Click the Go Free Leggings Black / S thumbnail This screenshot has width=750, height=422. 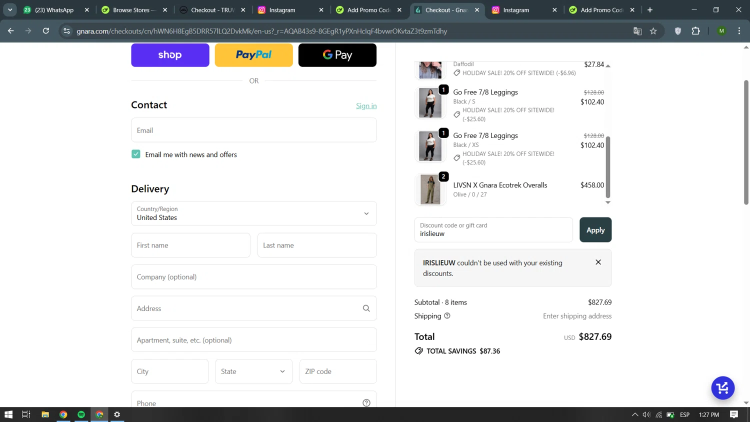tap(430, 103)
